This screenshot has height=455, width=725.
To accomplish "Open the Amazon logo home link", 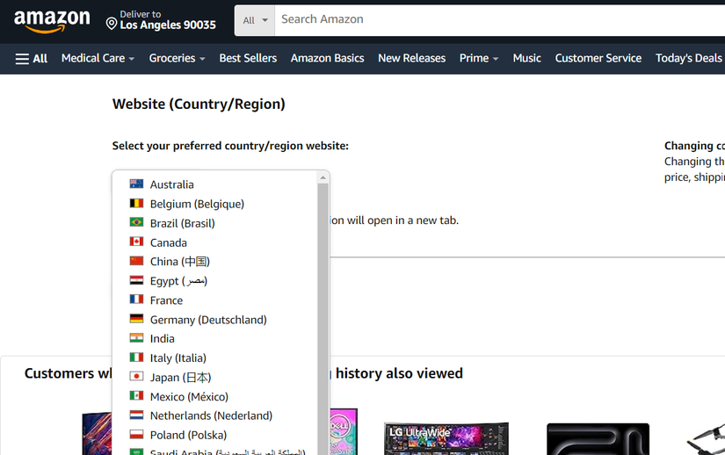I will point(52,21).
